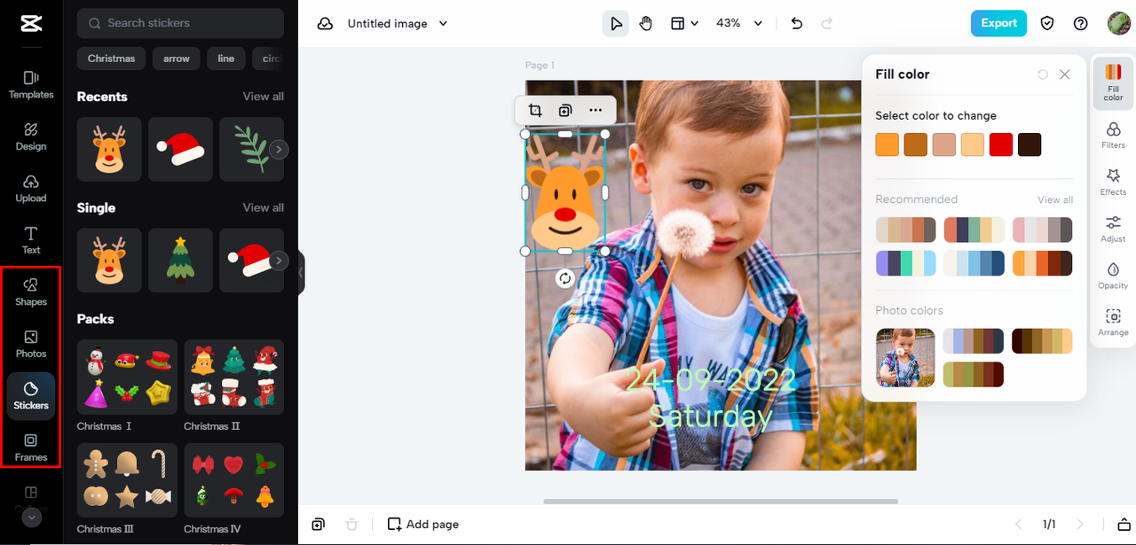Screen dimensions: 1136x545
Task: Delete page trash icon
Action: [x=351, y=525]
